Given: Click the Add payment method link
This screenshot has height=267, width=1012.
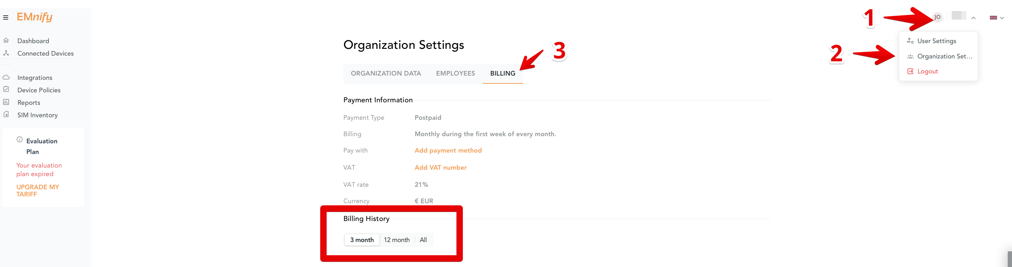Looking at the screenshot, I should [x=448, y=150].
